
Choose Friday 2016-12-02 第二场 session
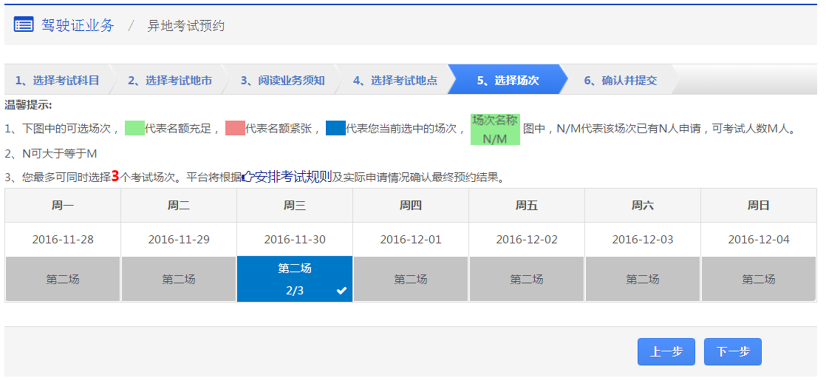526,279
